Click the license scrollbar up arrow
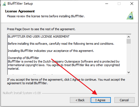Image resolution: width=139 pixels, height=107 pixels. [x=128, y=37]
